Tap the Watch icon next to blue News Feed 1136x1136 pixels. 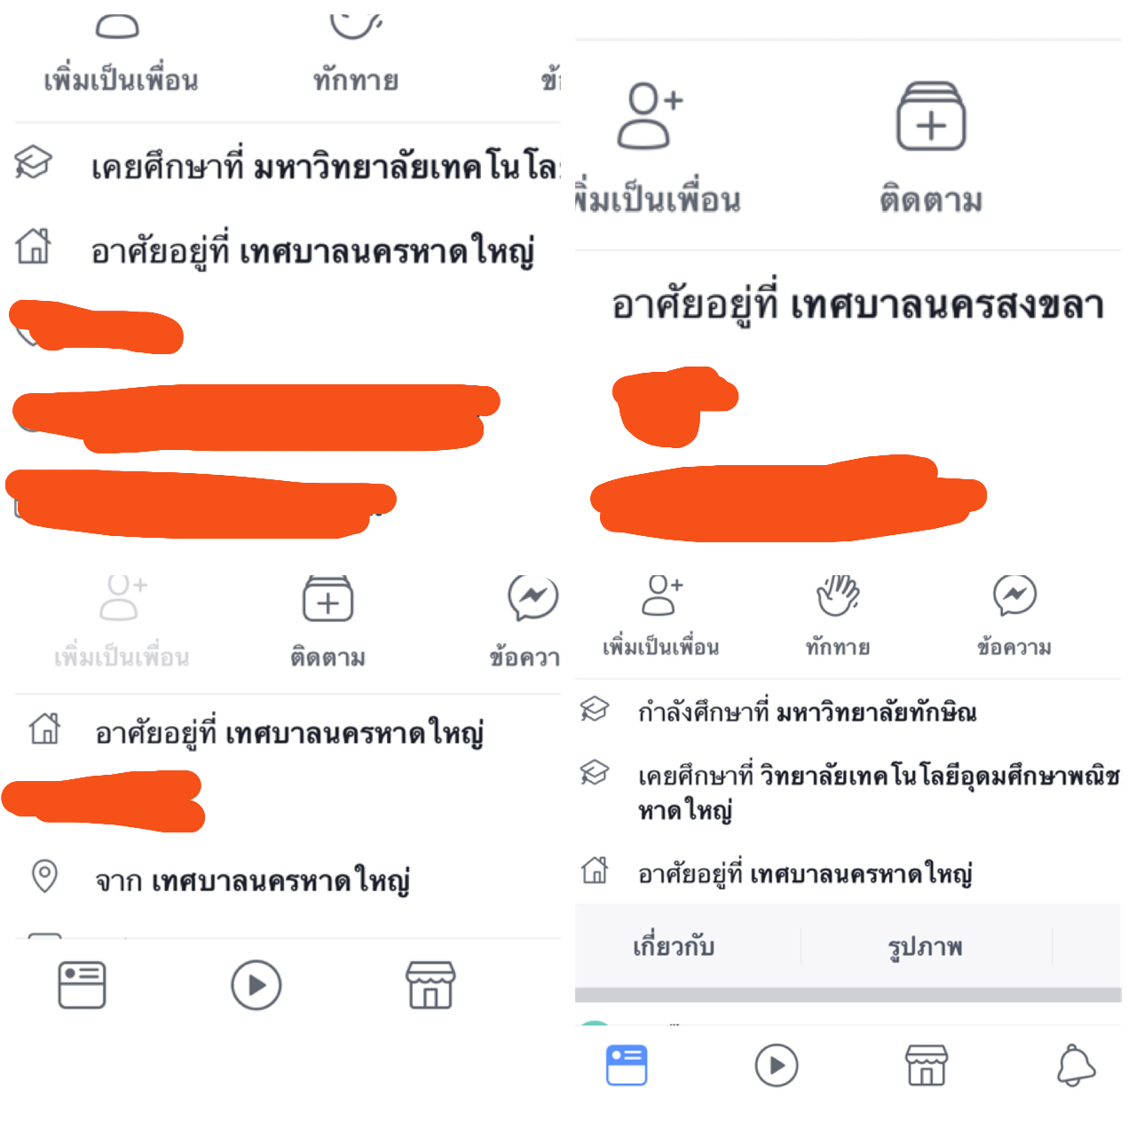coord(777,1065)
